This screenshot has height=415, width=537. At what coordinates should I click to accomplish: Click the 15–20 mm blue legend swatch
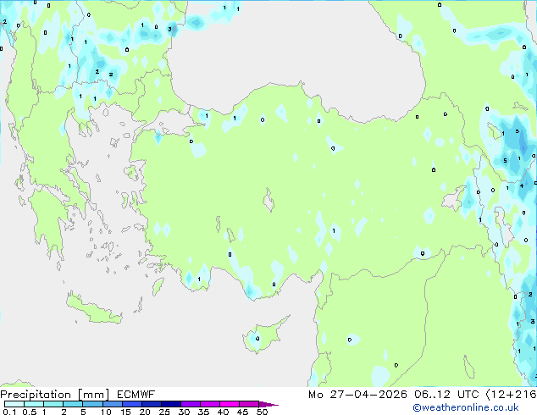[x=132, y=404]
